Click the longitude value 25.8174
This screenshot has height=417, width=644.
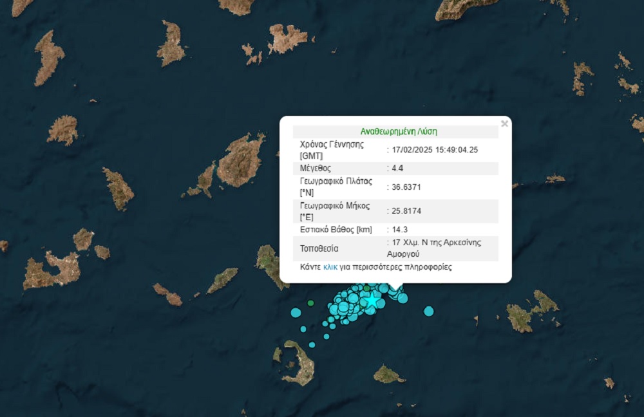pos(408,210)
